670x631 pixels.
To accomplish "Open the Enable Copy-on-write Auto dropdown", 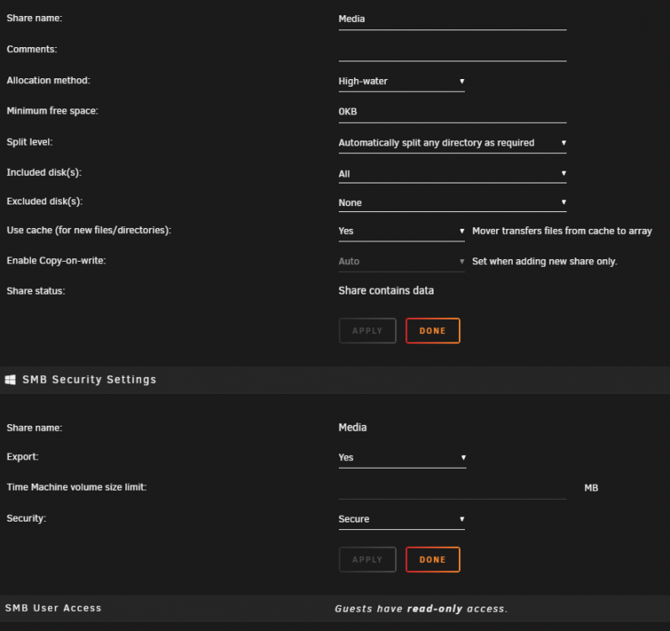I will 401,261.
